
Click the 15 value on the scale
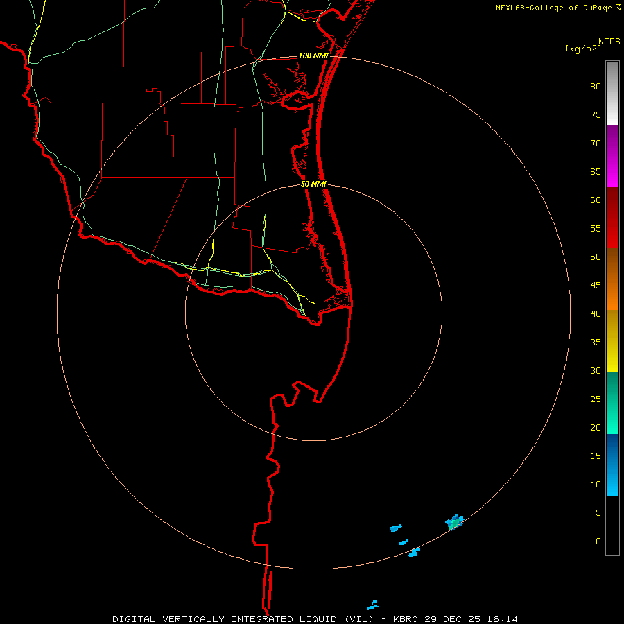(x=596, y=456)
